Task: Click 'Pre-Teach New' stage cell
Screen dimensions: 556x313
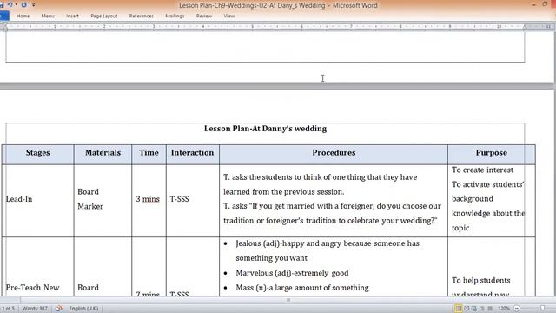Action: click(33, 288)
